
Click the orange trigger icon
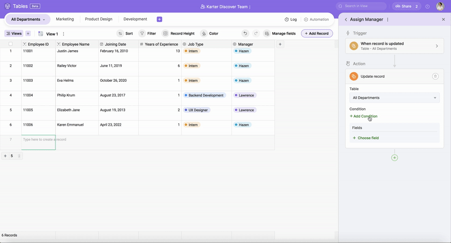353,46
